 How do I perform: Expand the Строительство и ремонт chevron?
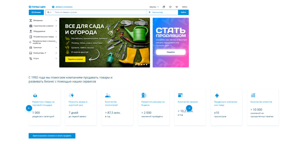click(56, 26)
